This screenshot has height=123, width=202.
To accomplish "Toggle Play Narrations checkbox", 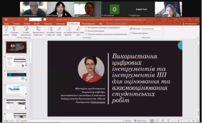I will (86, 27).
